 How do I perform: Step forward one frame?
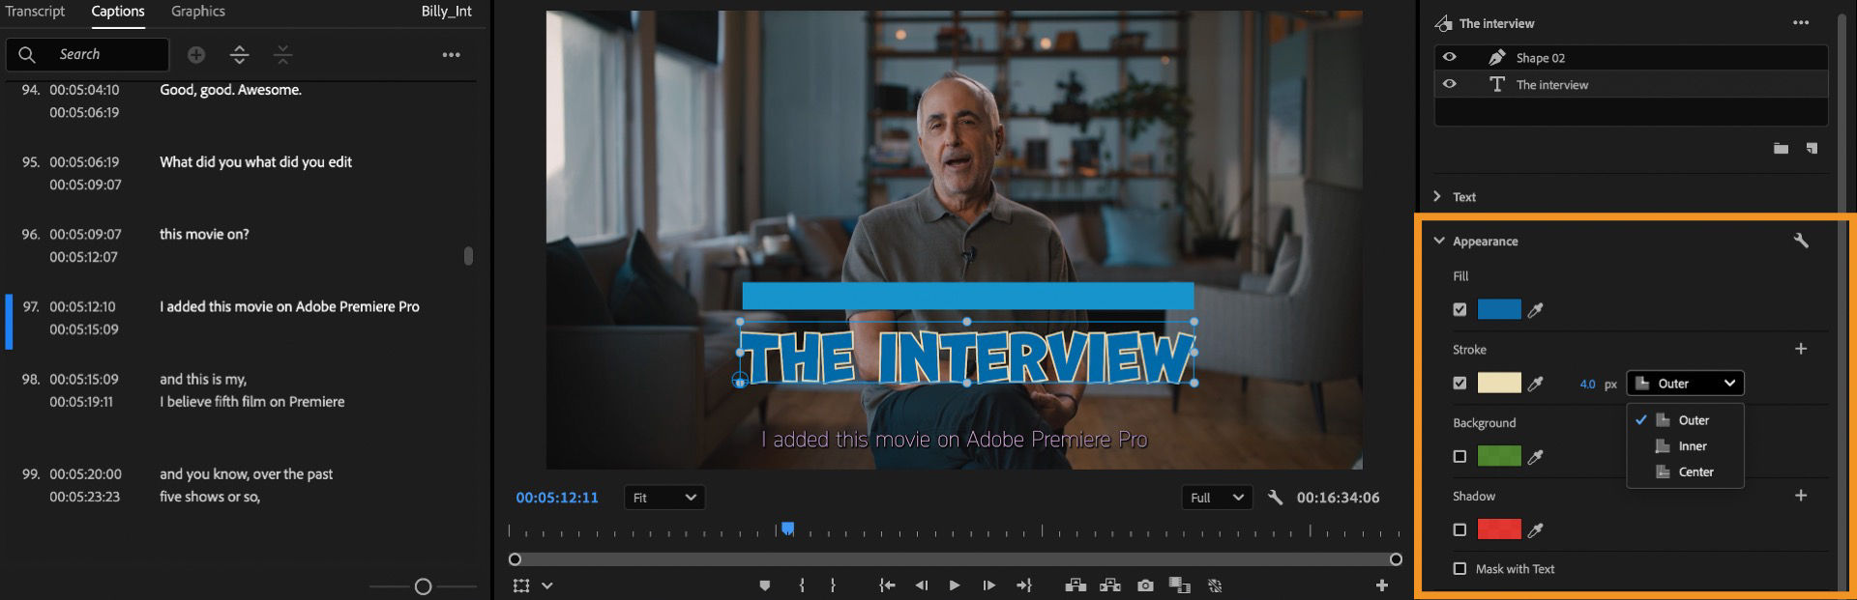988,586
